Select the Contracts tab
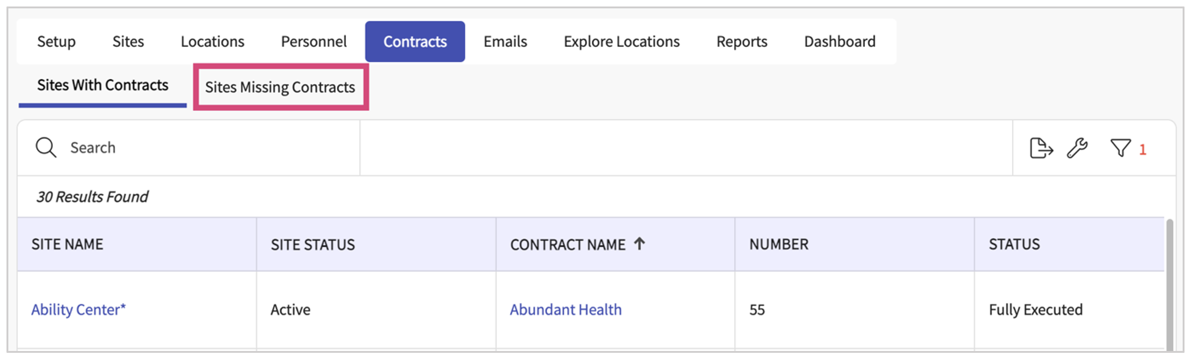The width and height of the screenshot is (1191, 357). (x=415, y=42)
